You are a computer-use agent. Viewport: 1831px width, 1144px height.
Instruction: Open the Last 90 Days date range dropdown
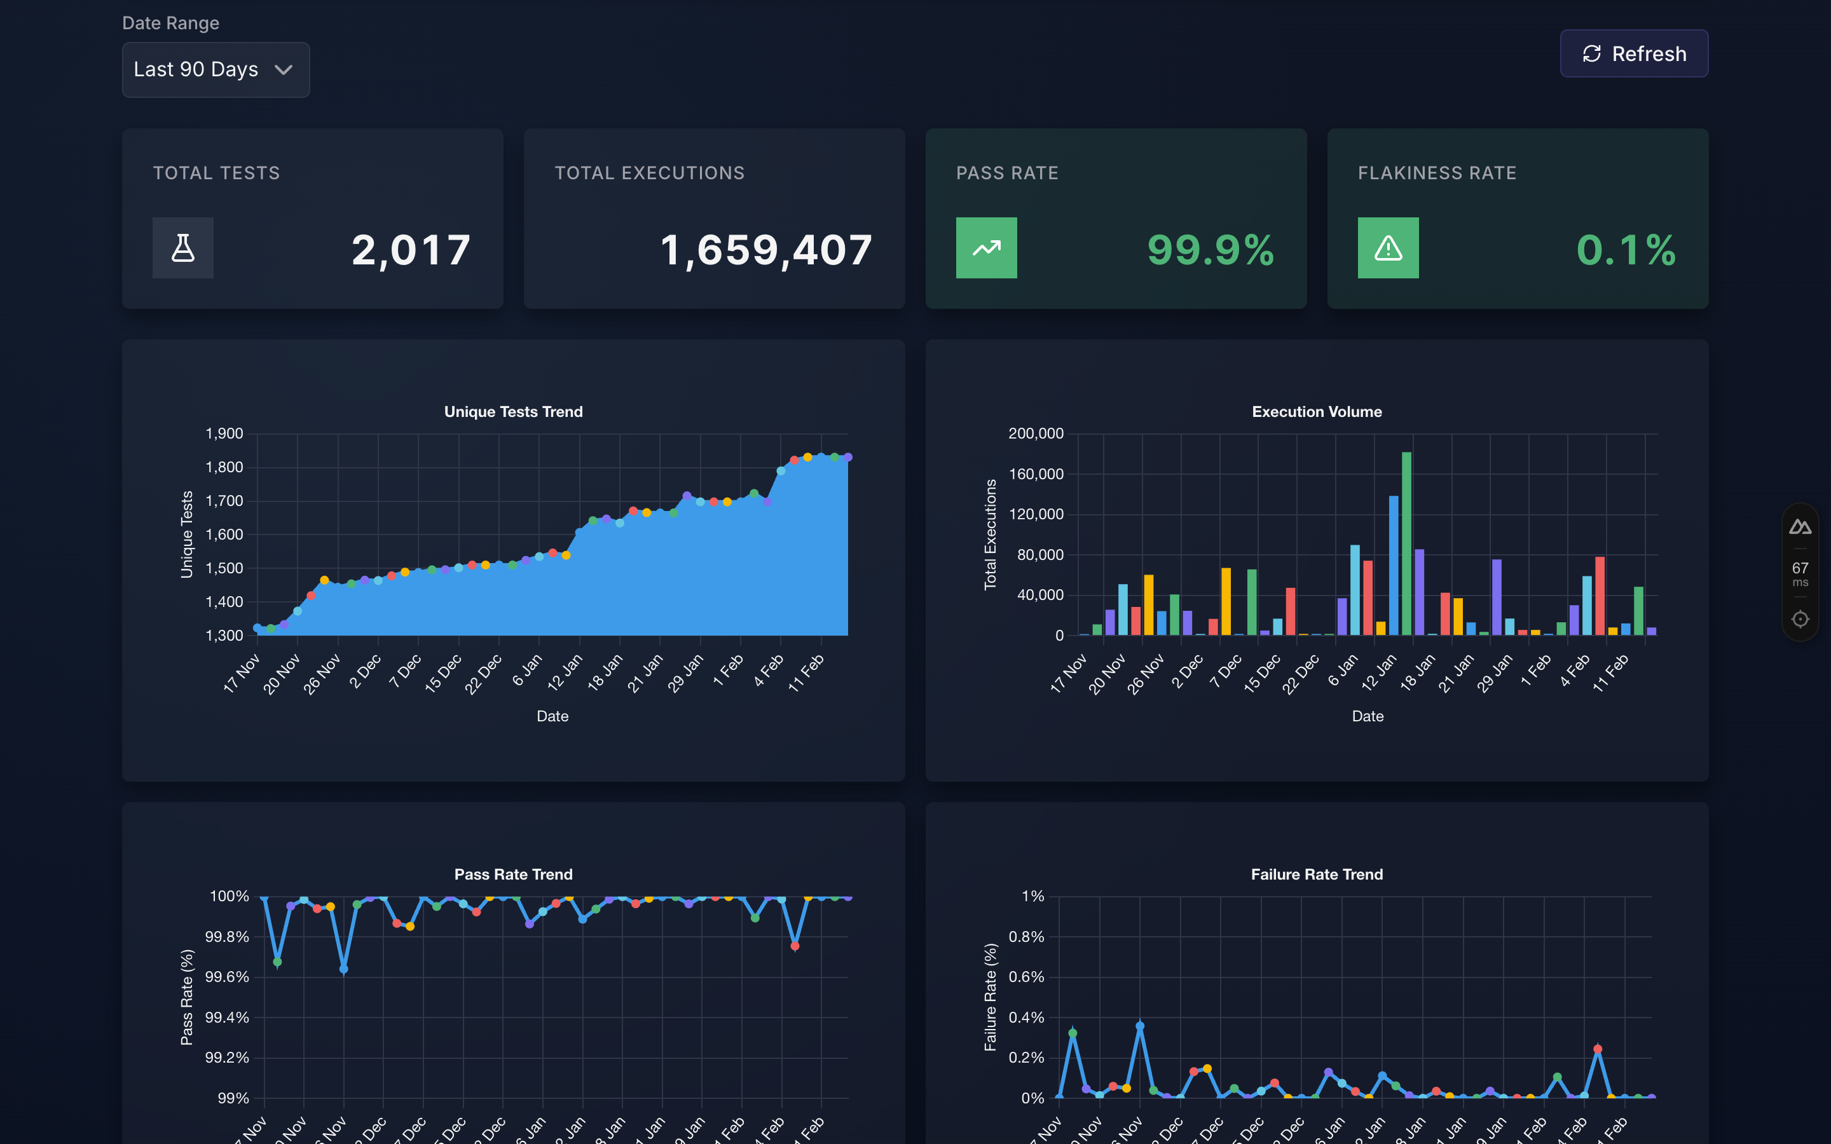pyautogui.click(x=216, y=69)
